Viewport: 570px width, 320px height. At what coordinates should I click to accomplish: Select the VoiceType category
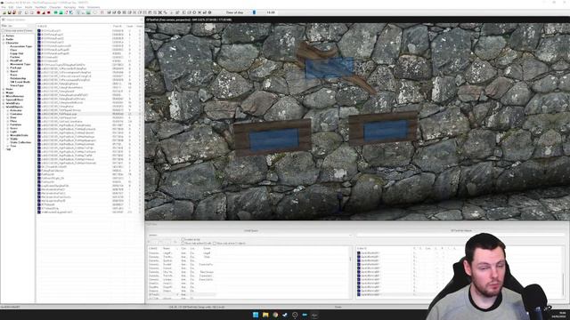tap(17, 85)
